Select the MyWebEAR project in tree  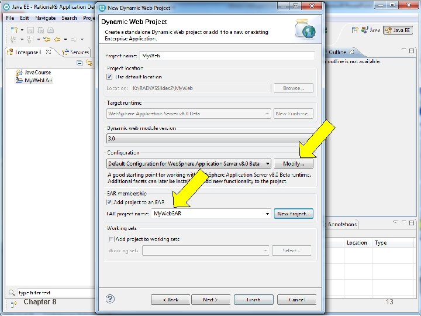pyautogui.click(x=34, y=80)
